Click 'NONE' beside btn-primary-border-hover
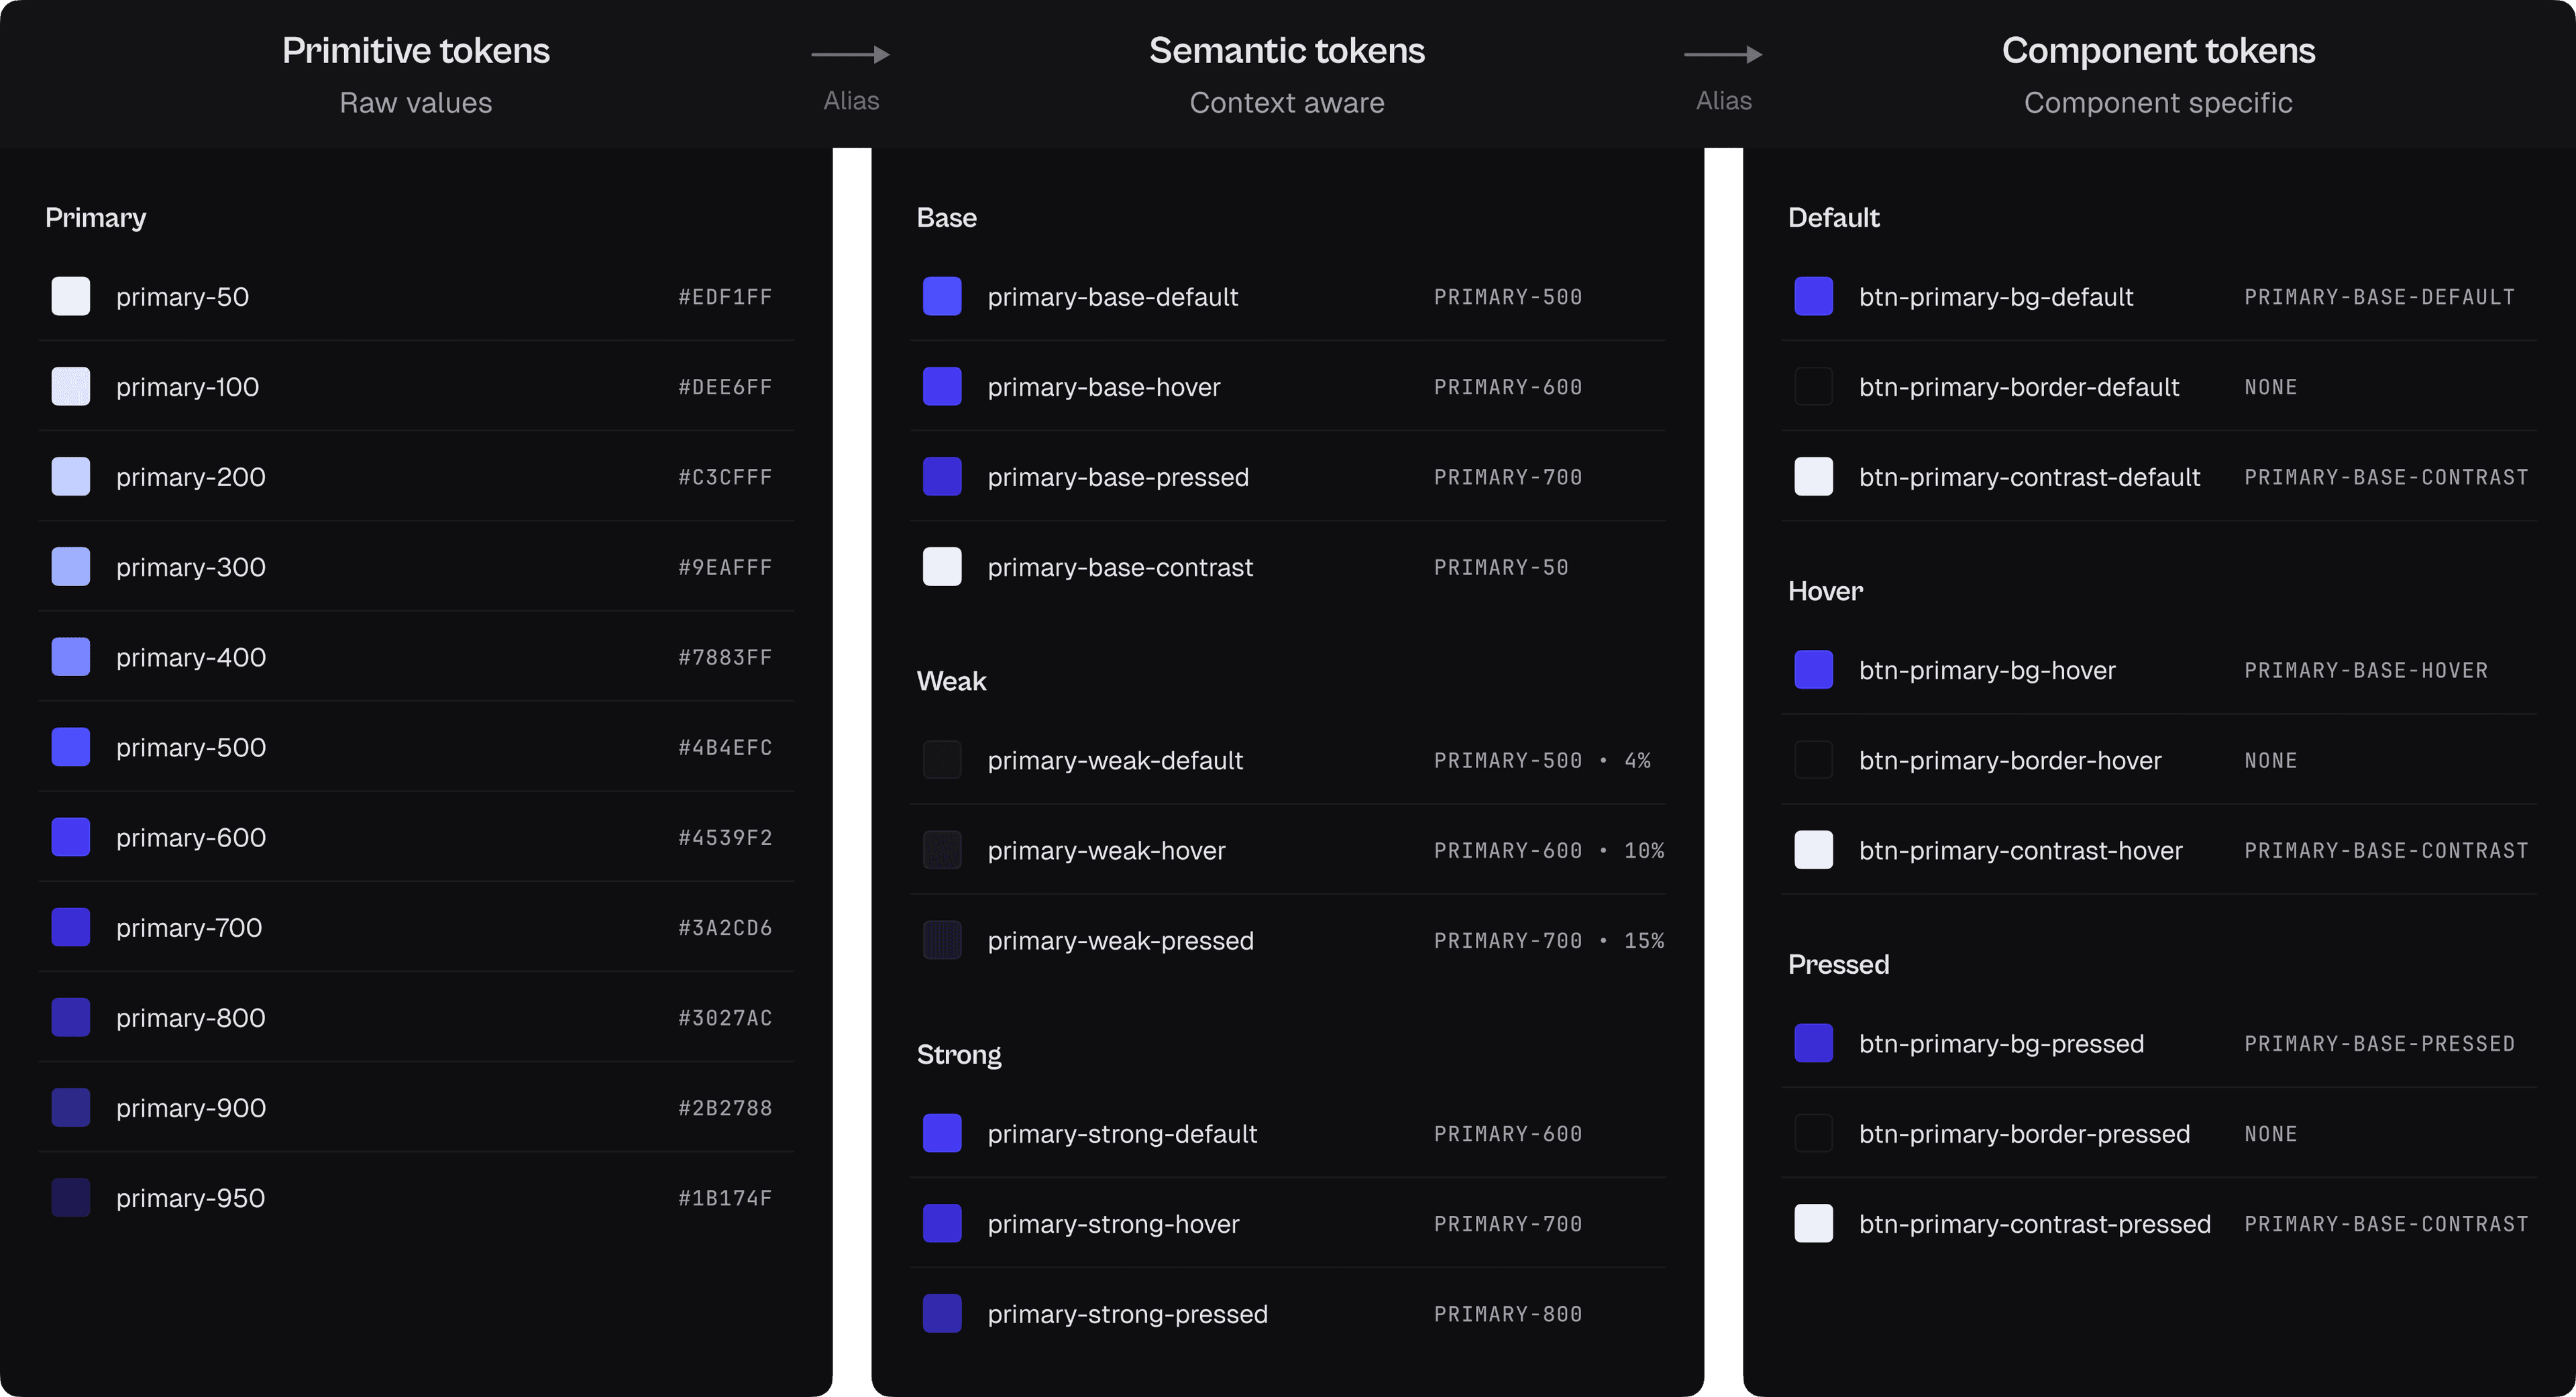This screenshot has height=1397, width=2576. click(2270, 760)
